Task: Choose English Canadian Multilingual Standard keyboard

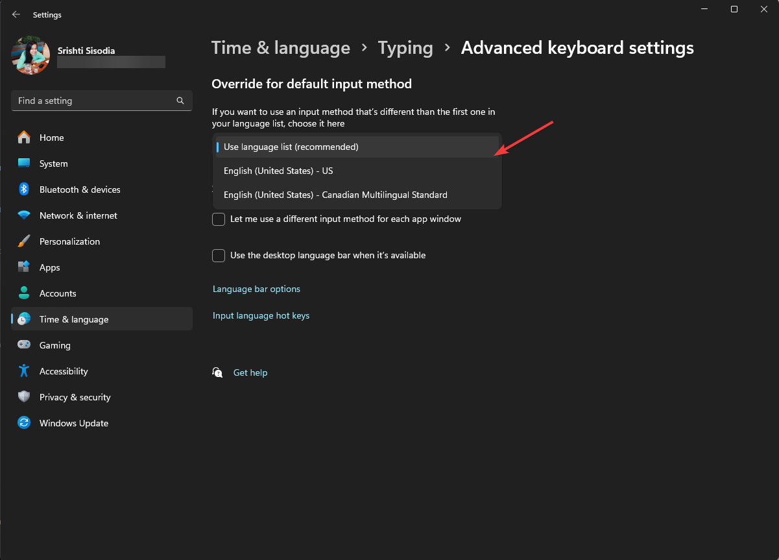Action: [x=335, y=195]
